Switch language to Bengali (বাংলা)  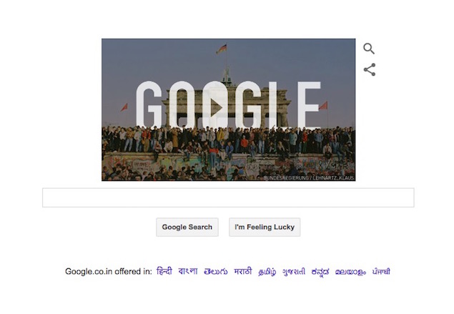coord(188,271)
